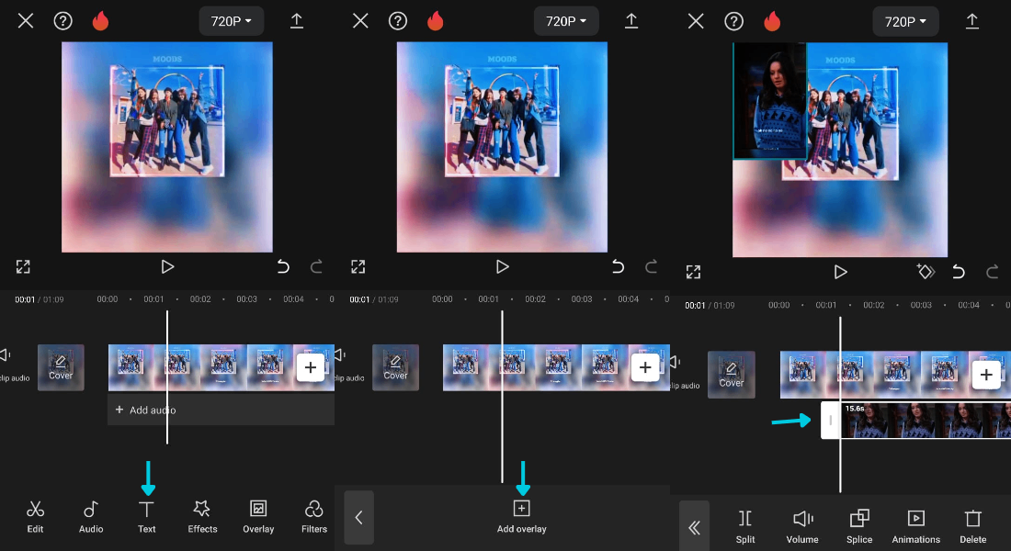Image resolution: width=1011 pixels, height=551 pixels.
Task: Undo last action in middle panel
Action: pyautogui.click(x=618, y=267)
